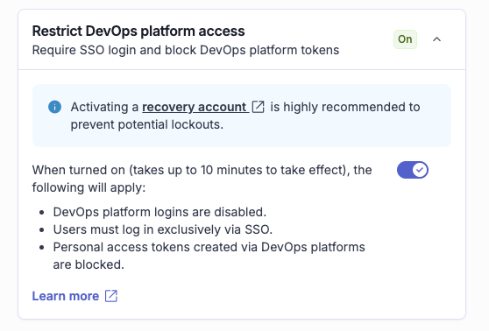Open the recovery account link

[x=195, y=107]
